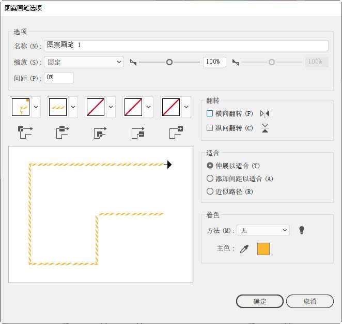The image size is (342, 324).
Task: Pick key color with eyedropper
Action: [244, 249]
